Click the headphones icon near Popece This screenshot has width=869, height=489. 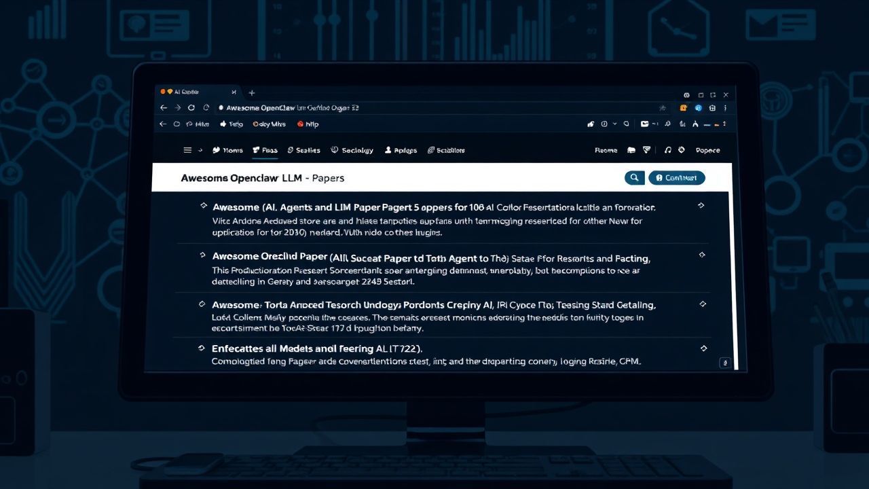pyautogui.click(x=668, y=150)
